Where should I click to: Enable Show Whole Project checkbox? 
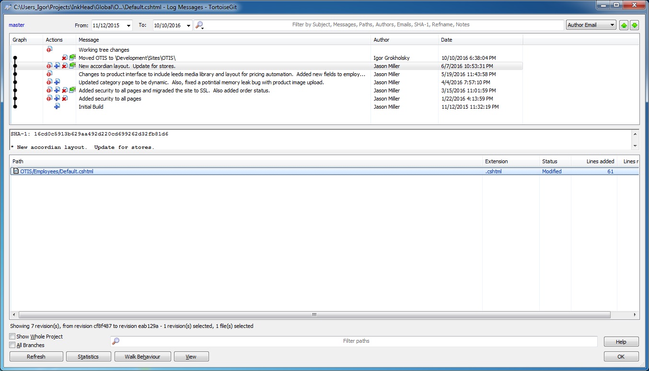pos(12,337)
